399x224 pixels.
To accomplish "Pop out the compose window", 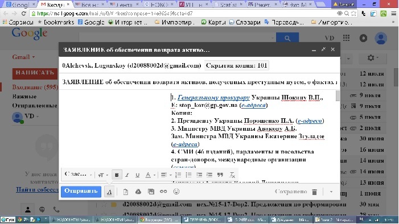I will pyautogui.click(x=323, y=49).
